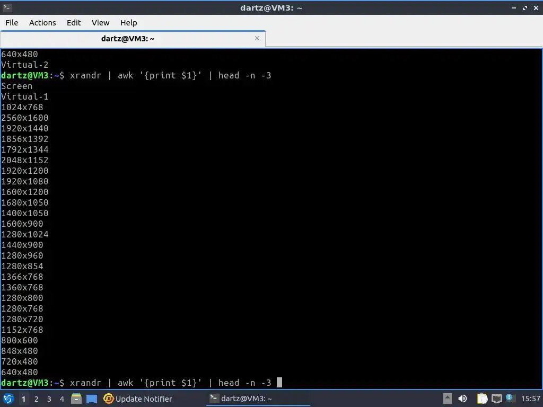This screenshot has width=543, height=407.
Task: Open the clipboard manager tray icon
Action: point(482,399)
